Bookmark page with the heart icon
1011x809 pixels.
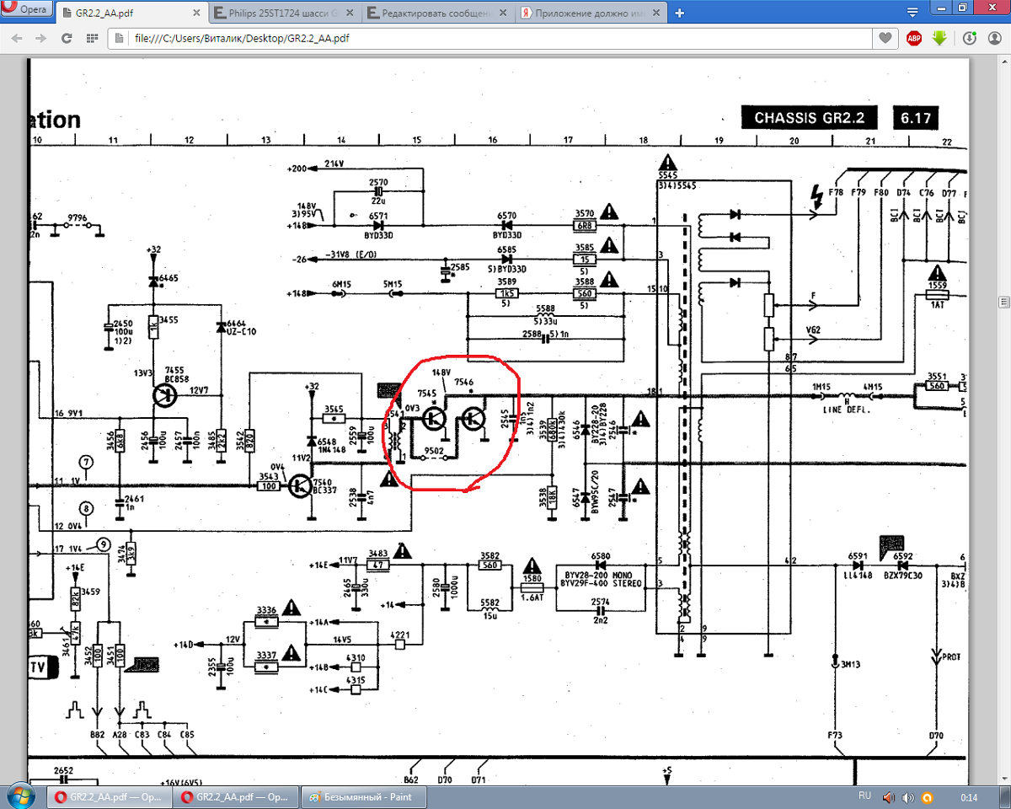click(885, 39)
